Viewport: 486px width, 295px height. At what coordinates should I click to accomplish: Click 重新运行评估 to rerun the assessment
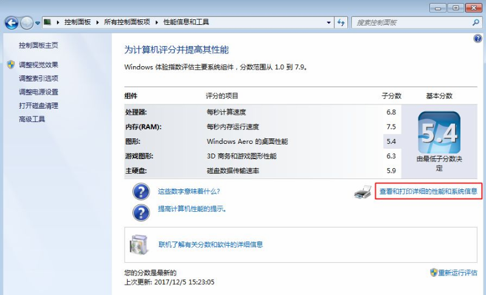pos(457,273)
